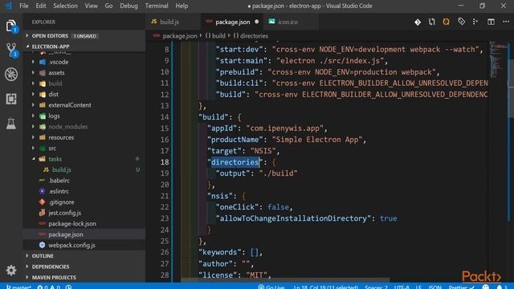Open the Go menu

[108, 6]
